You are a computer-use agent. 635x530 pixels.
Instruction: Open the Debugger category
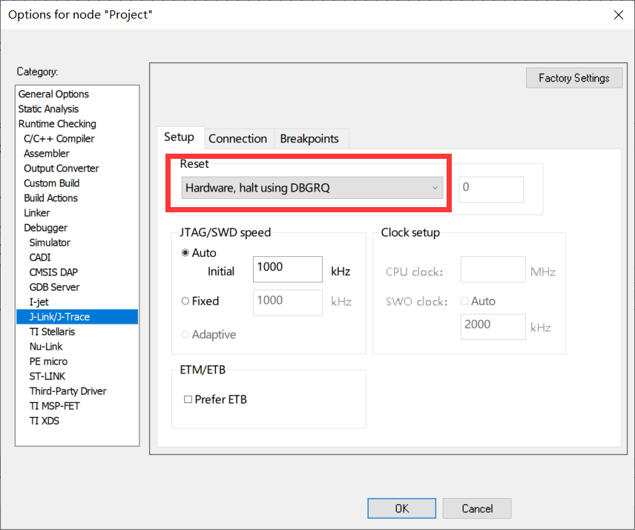[x=45, y=228]
